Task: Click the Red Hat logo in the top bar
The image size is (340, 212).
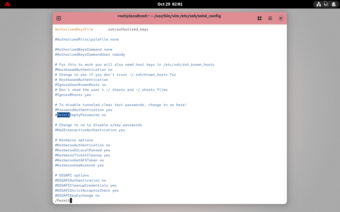Action: [x=7, y=4]
